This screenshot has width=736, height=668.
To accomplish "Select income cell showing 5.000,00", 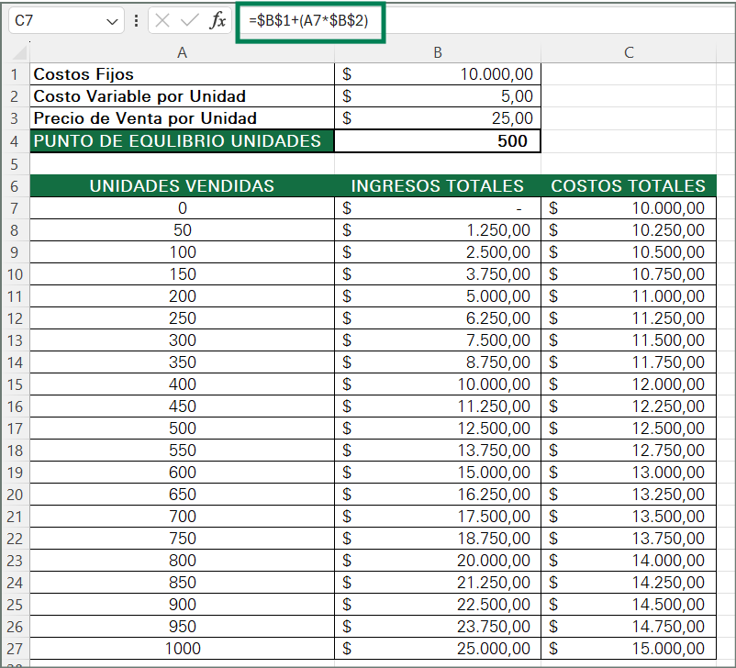I will 438,296.
